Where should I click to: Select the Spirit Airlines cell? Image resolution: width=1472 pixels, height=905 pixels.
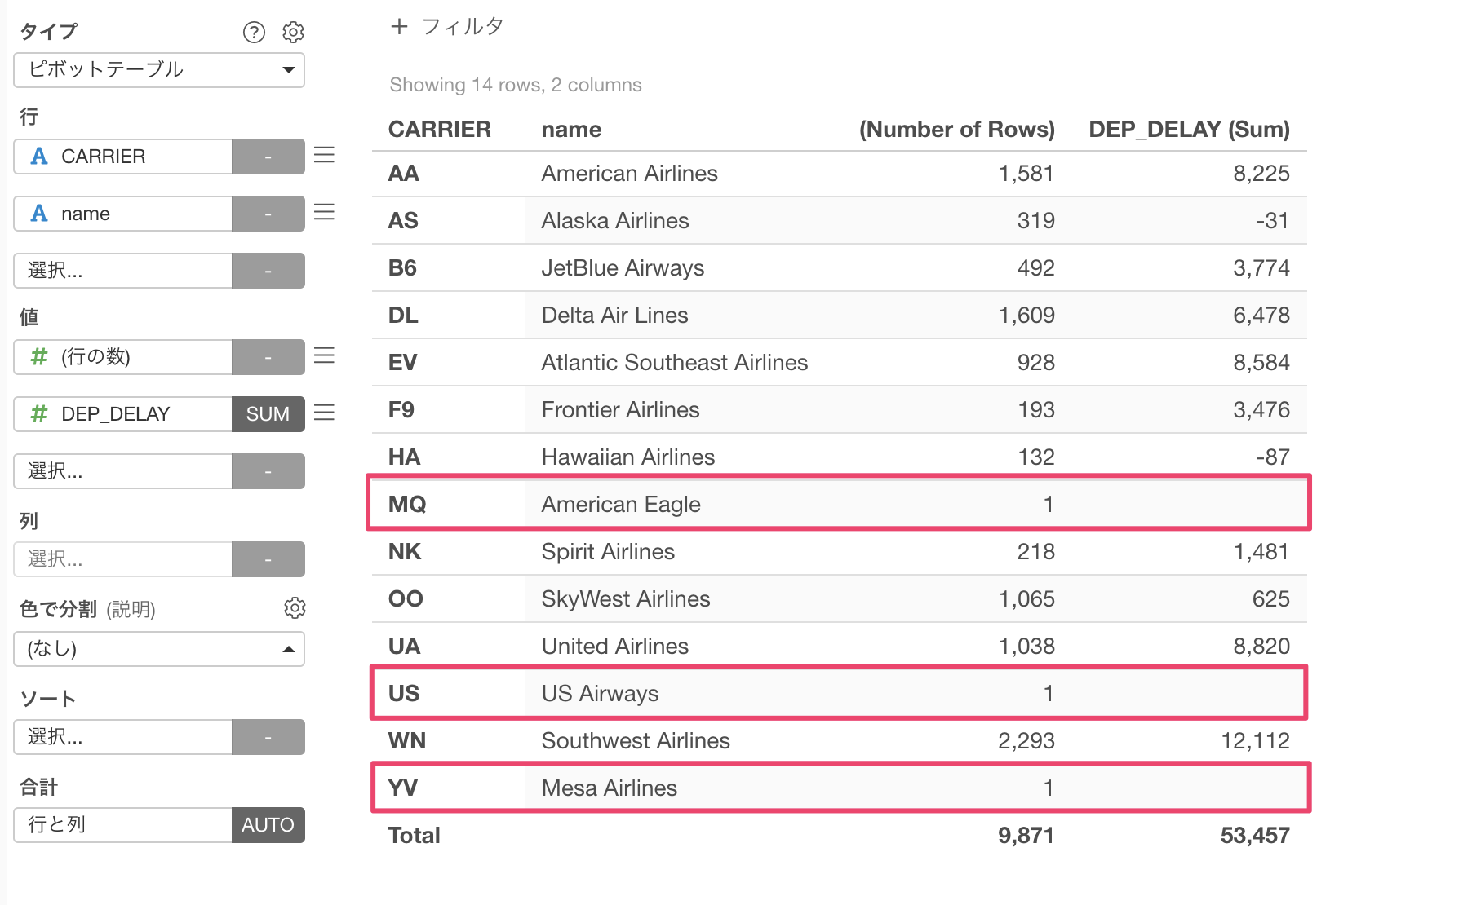(x=608, y=552)
